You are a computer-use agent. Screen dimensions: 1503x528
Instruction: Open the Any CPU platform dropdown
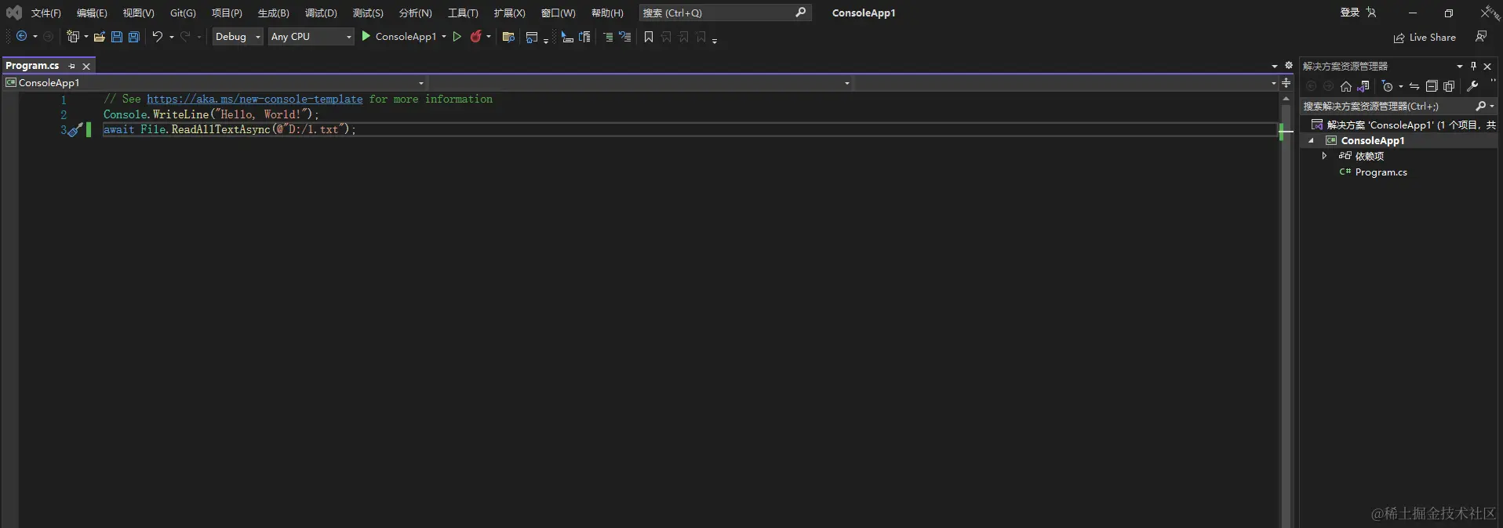[x=311, y=36]
